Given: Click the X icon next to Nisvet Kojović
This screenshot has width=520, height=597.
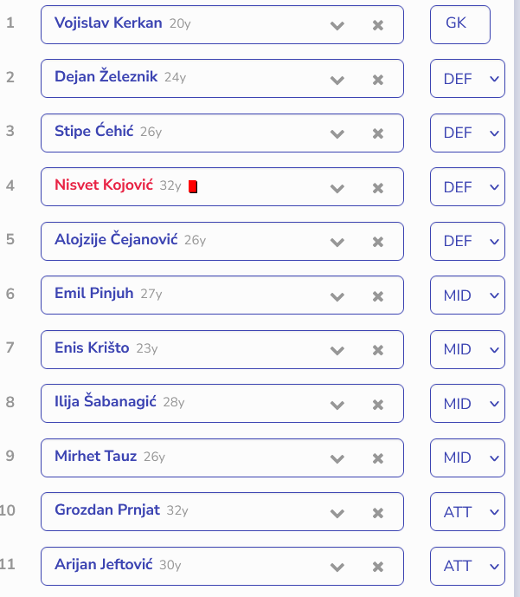Looking at the screenshot, I should tap(378, 188).
